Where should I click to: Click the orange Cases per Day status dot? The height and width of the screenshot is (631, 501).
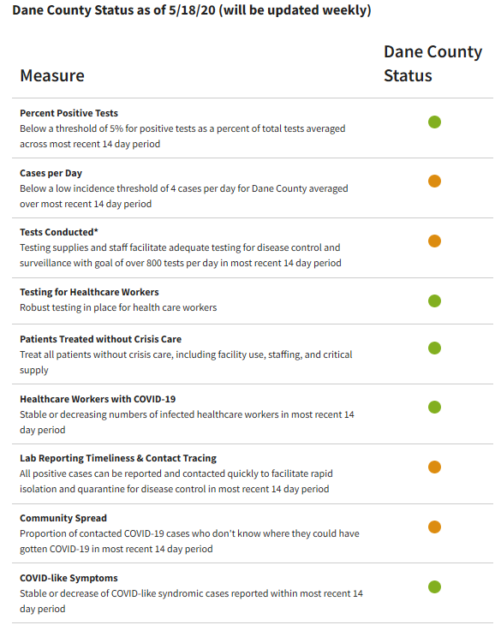434,182
